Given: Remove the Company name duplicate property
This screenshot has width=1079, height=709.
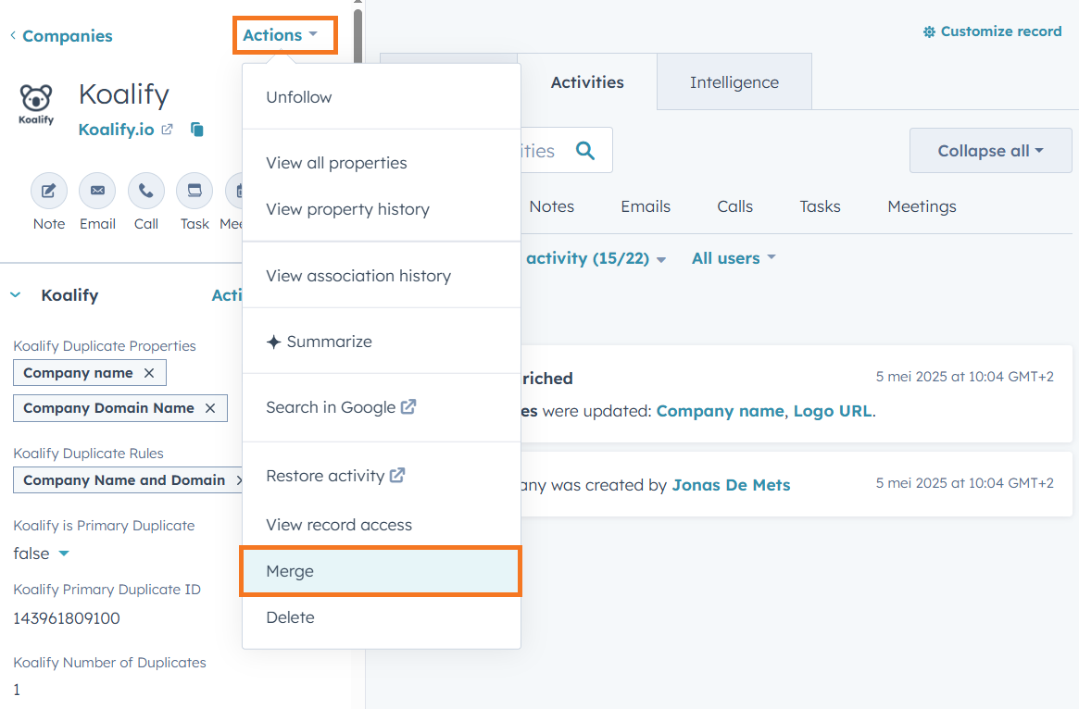Looking at the screenshot, I should 148,372.
